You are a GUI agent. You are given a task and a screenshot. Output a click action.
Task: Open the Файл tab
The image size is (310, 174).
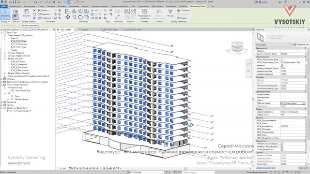[x=4, y=6]
